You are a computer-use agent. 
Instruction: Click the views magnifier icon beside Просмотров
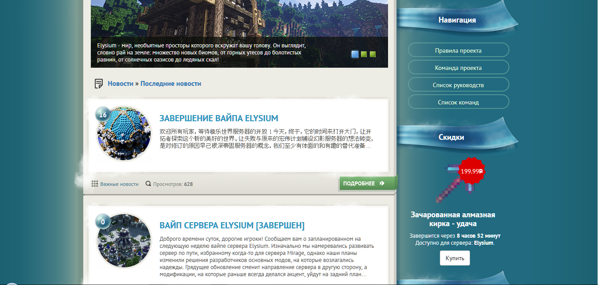pyautogui.click(x=148, y=184)
